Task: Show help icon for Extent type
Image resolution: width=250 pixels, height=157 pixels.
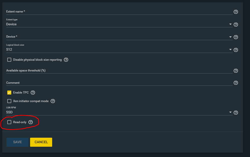Action: pos(236,25)
